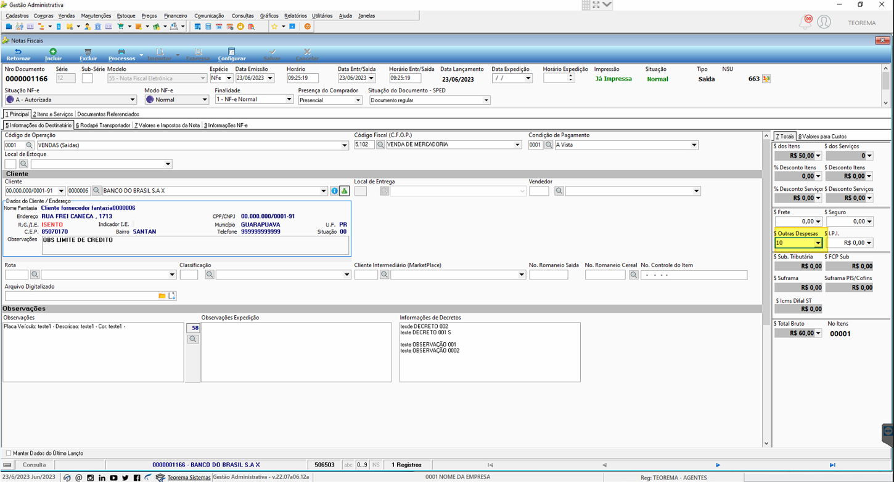
Task: Jump to last record navigation arrow
Action: (832, 465)
